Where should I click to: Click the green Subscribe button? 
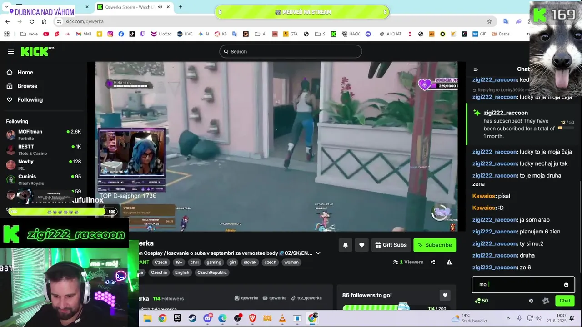pyautogui.click(x=435, y=245)
